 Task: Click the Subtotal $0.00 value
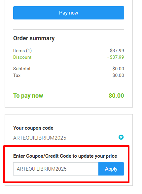pyautogui.click(x=118, y=69)
